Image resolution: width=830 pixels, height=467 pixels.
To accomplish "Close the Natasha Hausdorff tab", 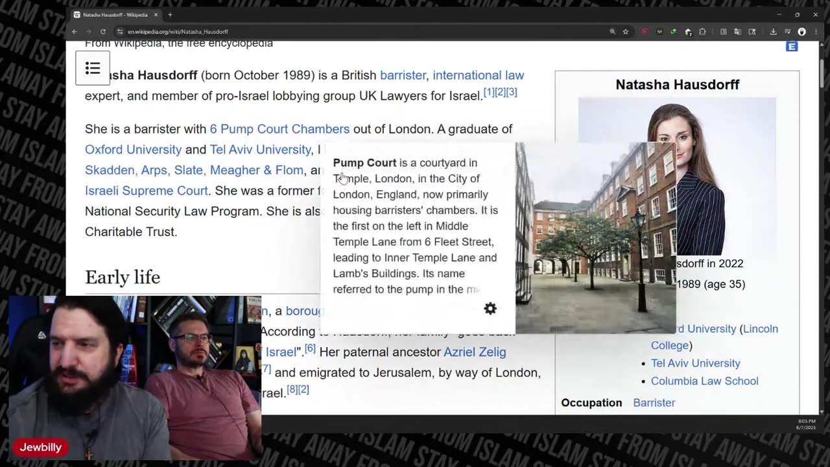I will [156, 14].
